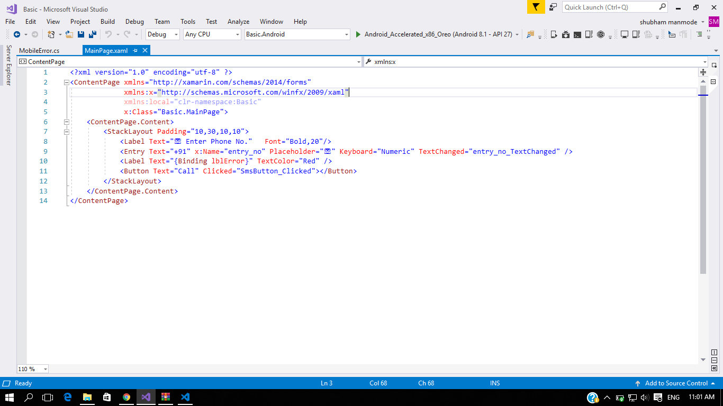Click the Undo icon in the toolbar
Screen dimensions: 723x406
[x=109, y=34]
